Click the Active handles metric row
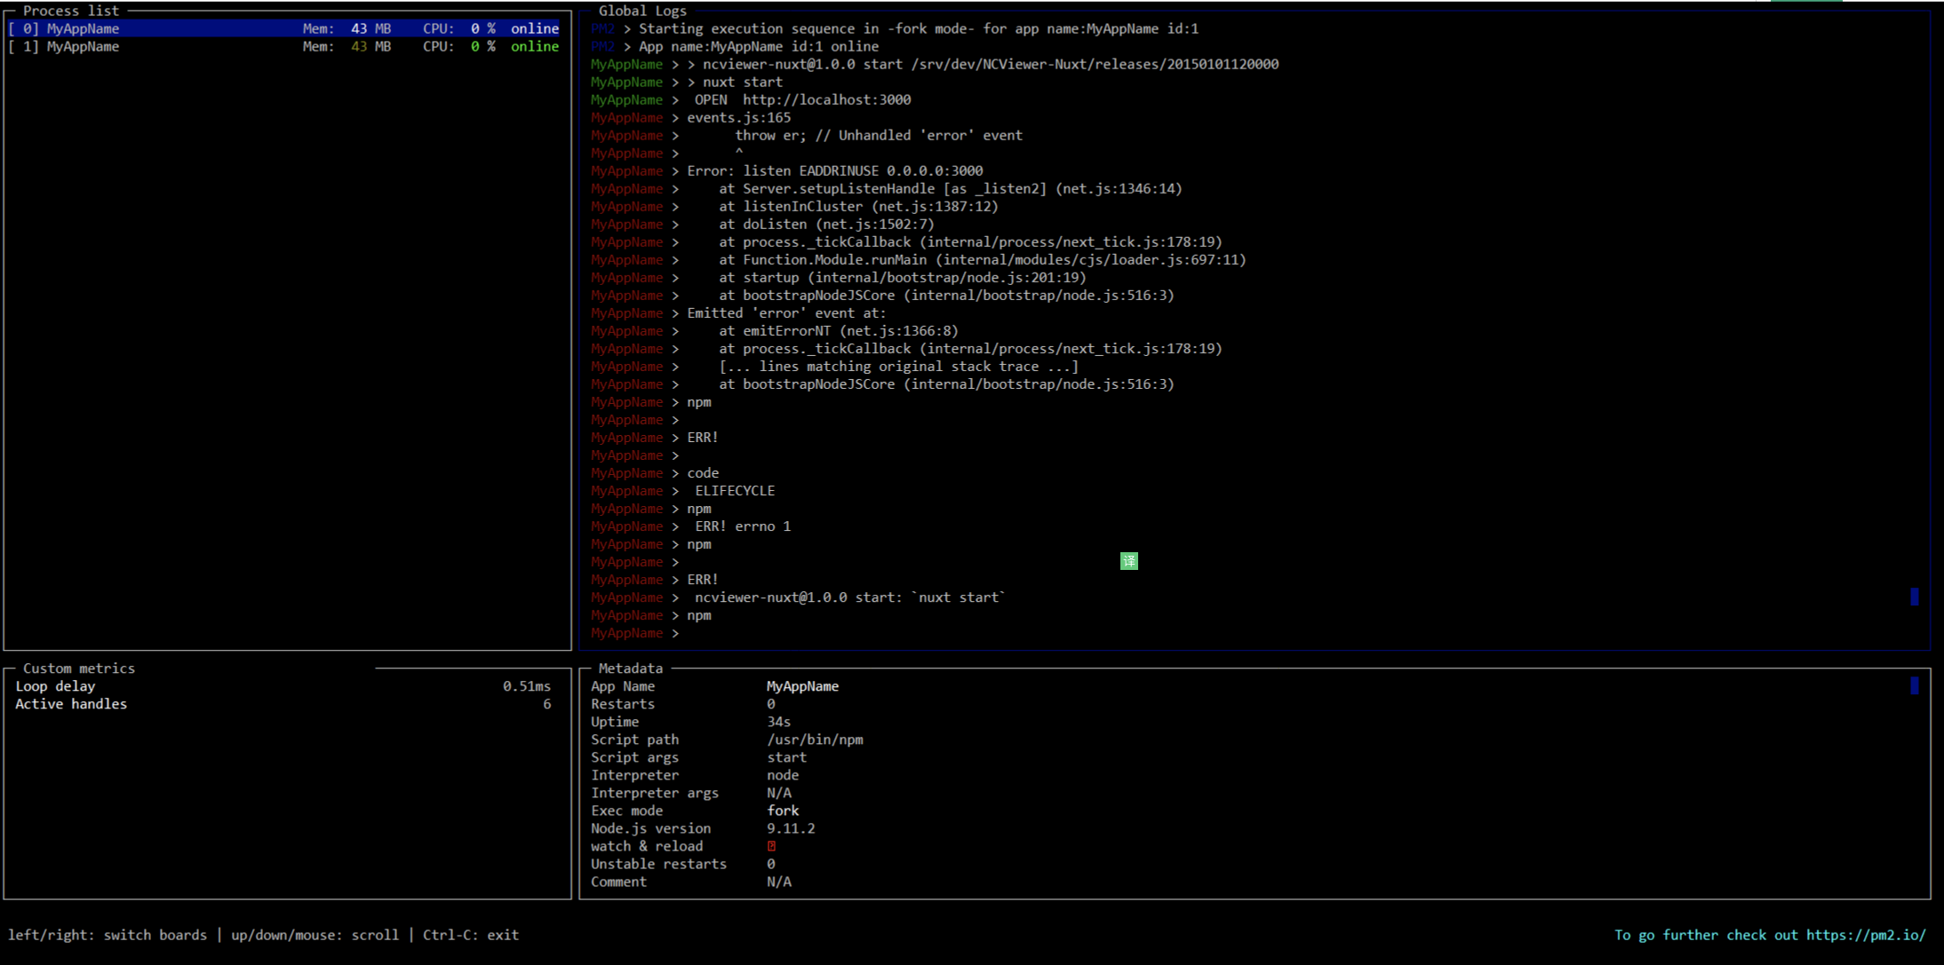1944x965 pixels. pos(71,704)
